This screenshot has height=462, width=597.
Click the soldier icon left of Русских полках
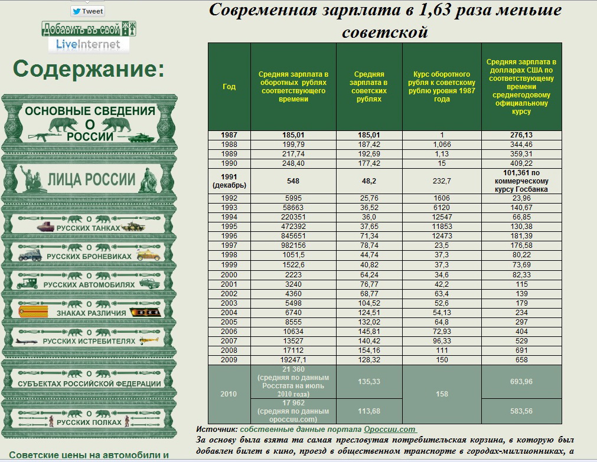coord(51,421)
